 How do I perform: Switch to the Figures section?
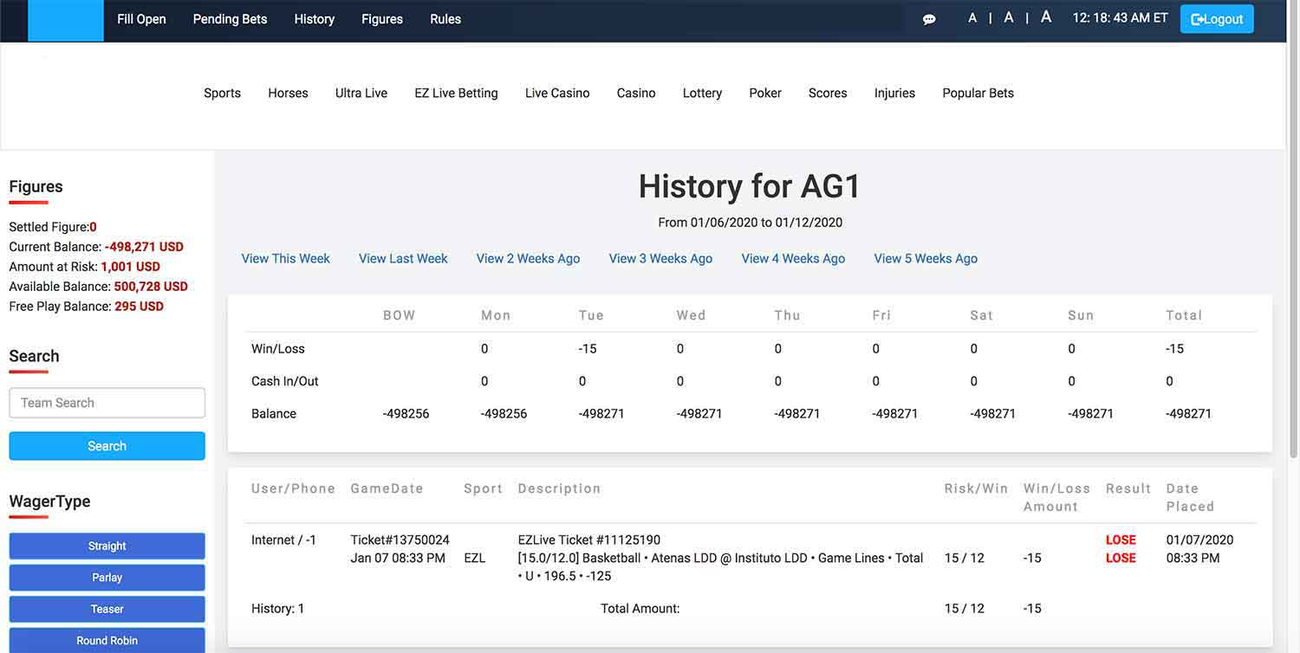pos(381,18)
